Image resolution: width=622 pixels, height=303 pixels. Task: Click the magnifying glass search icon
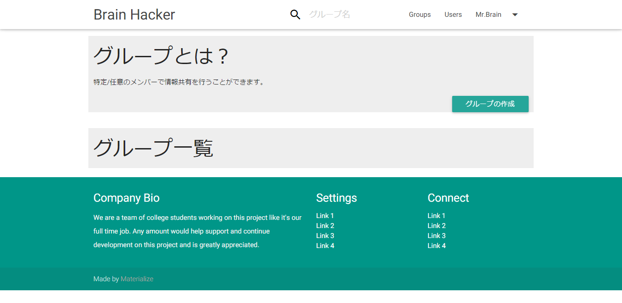point(295,15)
